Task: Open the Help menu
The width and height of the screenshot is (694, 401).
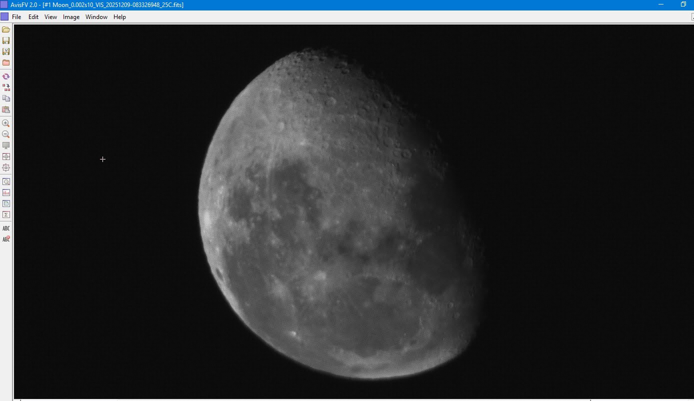Action: pyautogui.click(x=119, y=17)
